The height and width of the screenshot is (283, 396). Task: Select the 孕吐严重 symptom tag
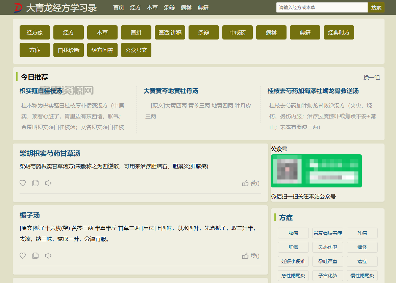(327, 261)
